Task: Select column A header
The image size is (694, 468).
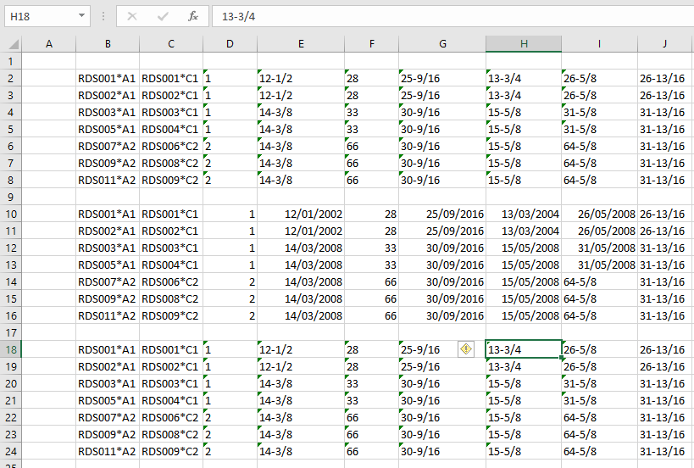Action: pyautogui.click(x=48, y=44)
